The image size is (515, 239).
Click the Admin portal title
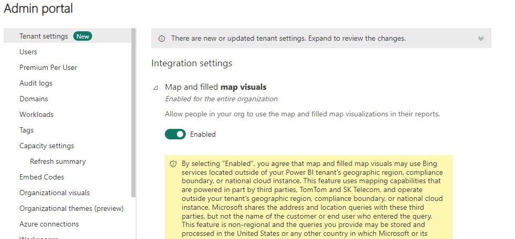click(x=38, y=8)
